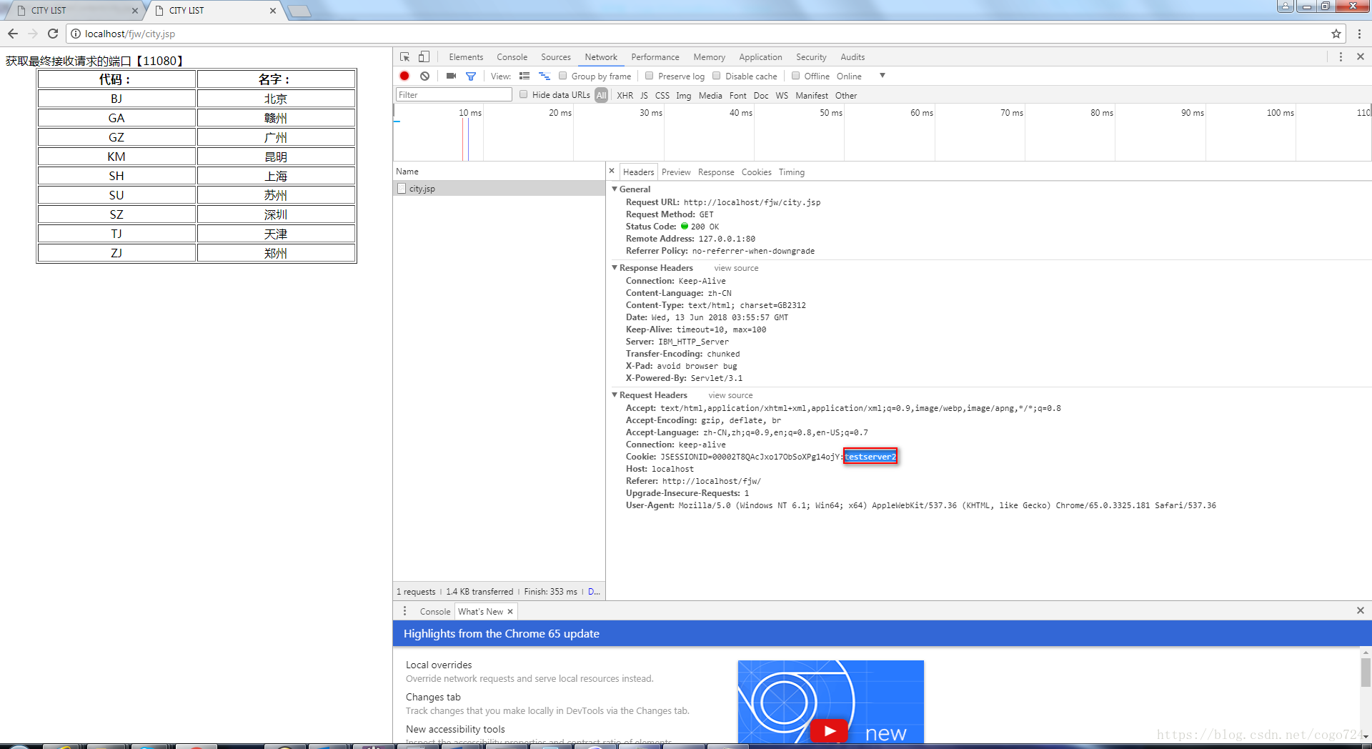Screen dimensions: 1372x749
Task: Filter requests by WS type
Action: click(782, 95)
